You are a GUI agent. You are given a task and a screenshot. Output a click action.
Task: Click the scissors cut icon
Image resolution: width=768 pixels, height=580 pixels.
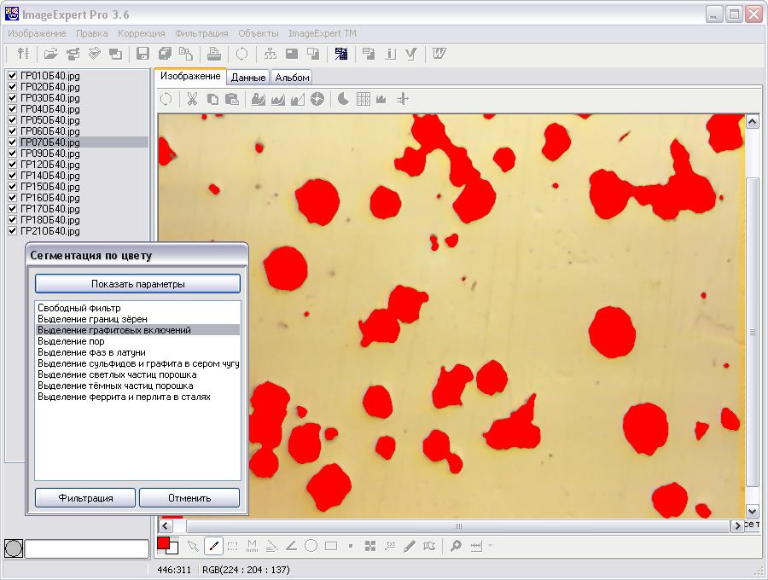[x=192, y=99]
